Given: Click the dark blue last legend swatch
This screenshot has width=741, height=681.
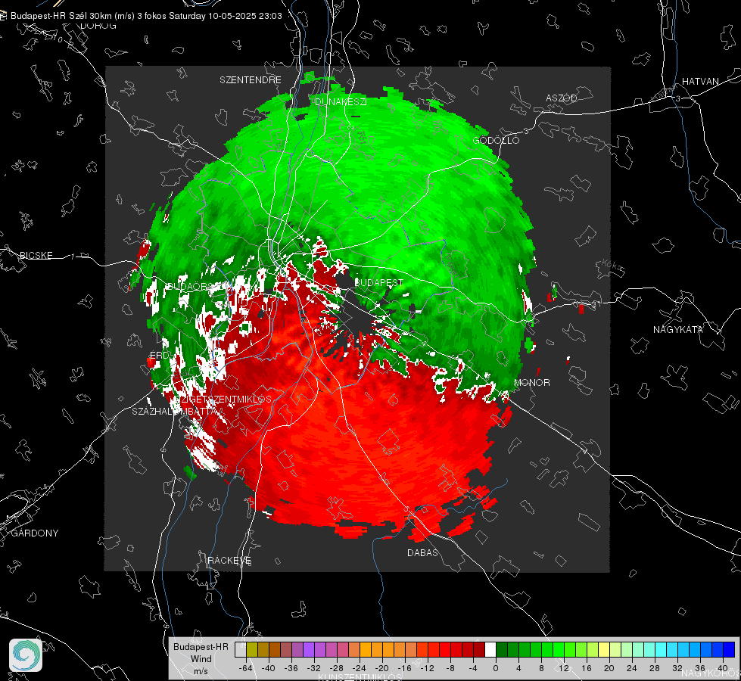Looking at the screenshot, I should 729,650.
